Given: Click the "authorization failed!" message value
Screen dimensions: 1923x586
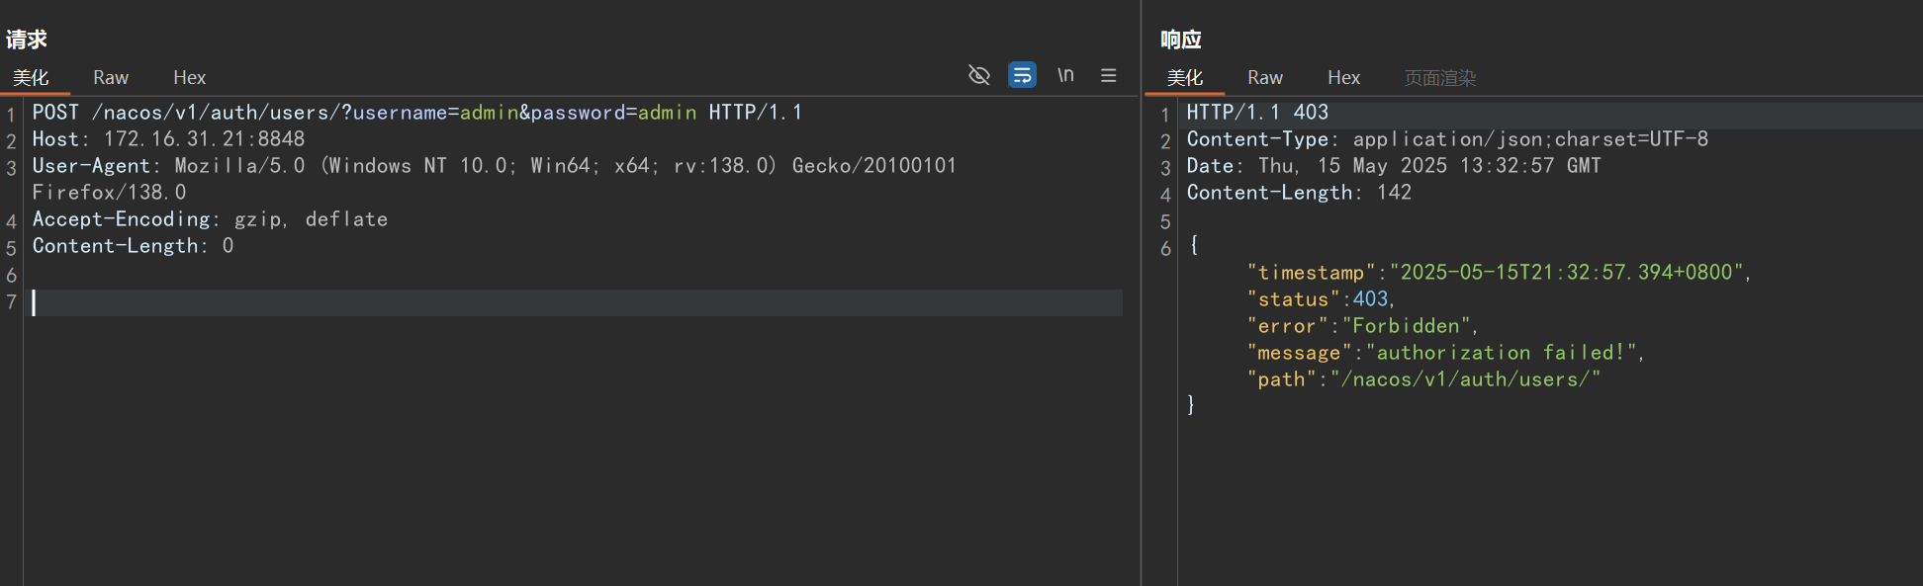Looking at the screenshot, I should pyautogui.click(x=1504, y=353).
